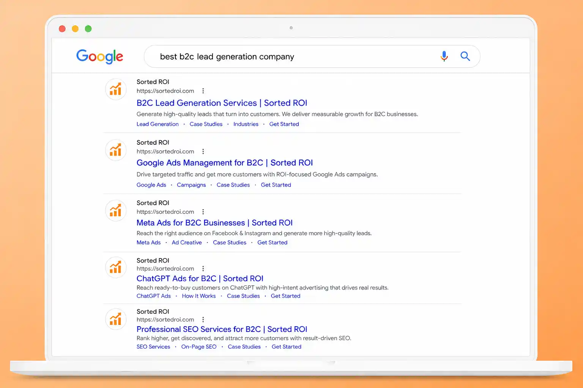
Task: Open three-dot menu on Google Ads Management result
Action: tap(203, 152)
